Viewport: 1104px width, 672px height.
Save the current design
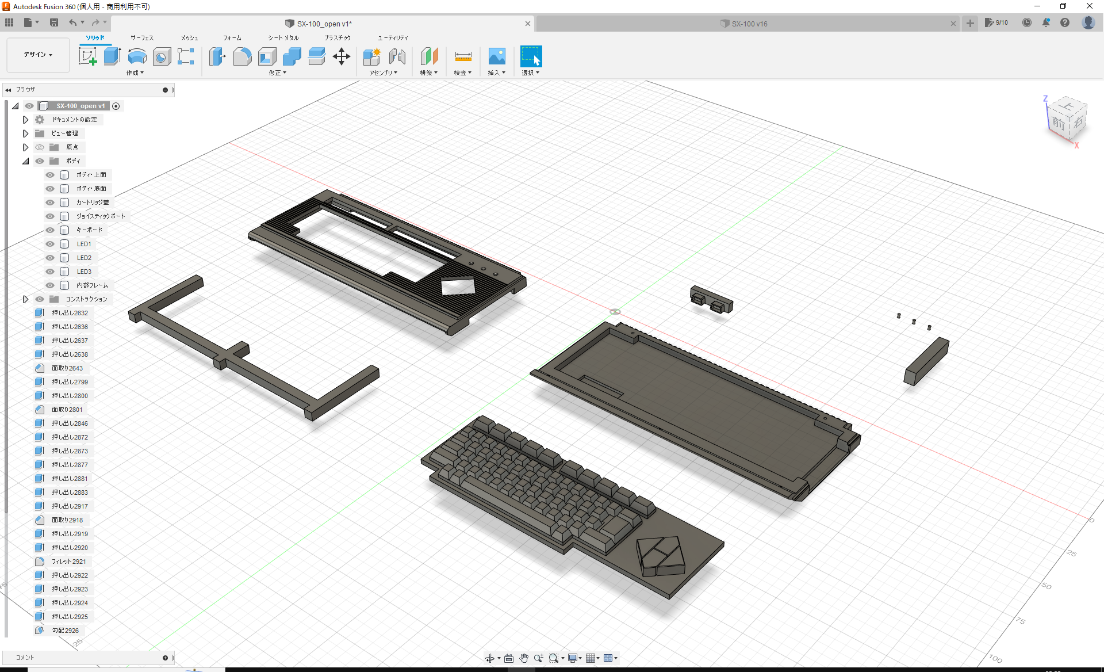point(55,22)
